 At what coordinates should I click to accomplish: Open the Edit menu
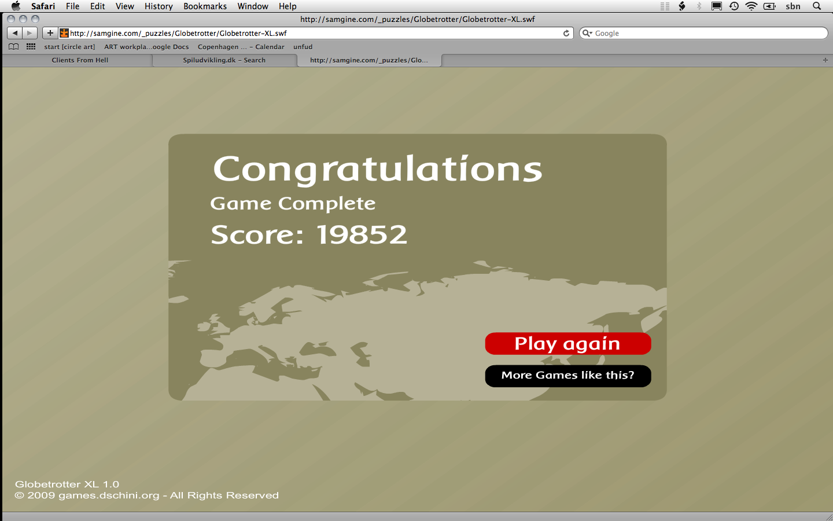[x=98, y=6]
